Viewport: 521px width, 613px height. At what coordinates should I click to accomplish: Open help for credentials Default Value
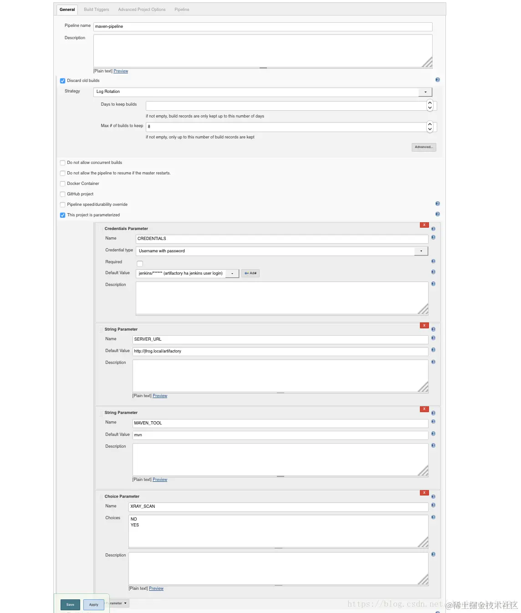tap(433, 272)
